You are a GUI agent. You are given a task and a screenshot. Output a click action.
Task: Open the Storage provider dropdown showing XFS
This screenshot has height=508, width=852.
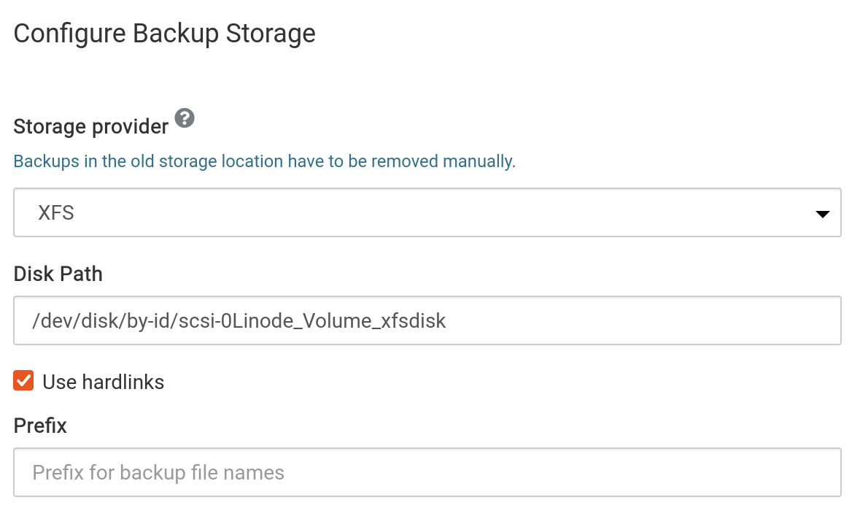[x=427, y=213]
